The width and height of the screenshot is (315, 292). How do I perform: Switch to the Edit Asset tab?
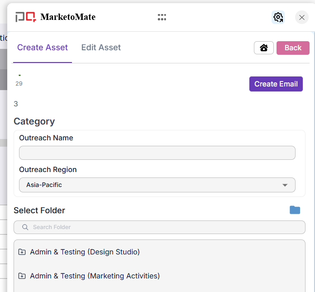point(101,48)
